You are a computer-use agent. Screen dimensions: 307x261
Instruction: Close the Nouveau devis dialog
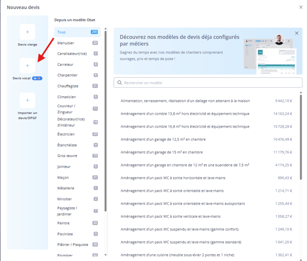(x=300, y=6)
